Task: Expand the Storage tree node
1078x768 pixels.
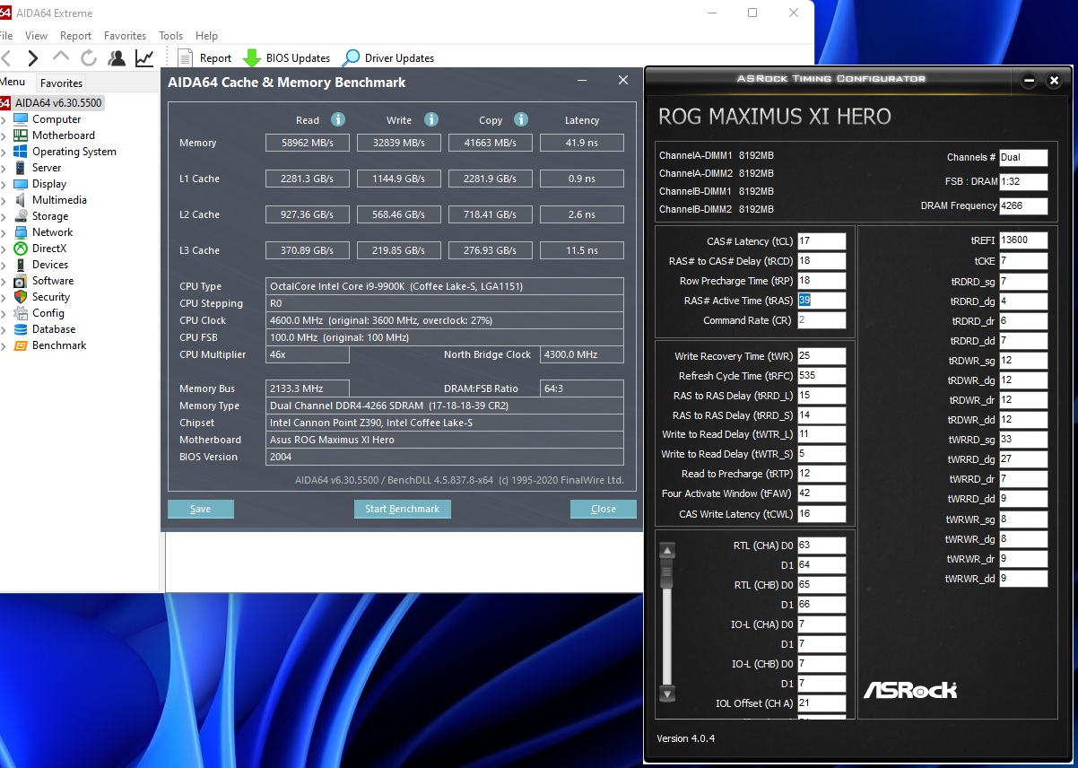Action: [4, 216]
